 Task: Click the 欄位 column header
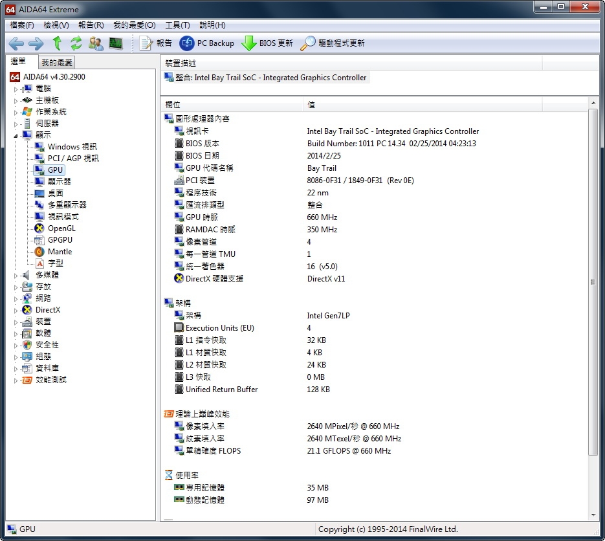232,105
